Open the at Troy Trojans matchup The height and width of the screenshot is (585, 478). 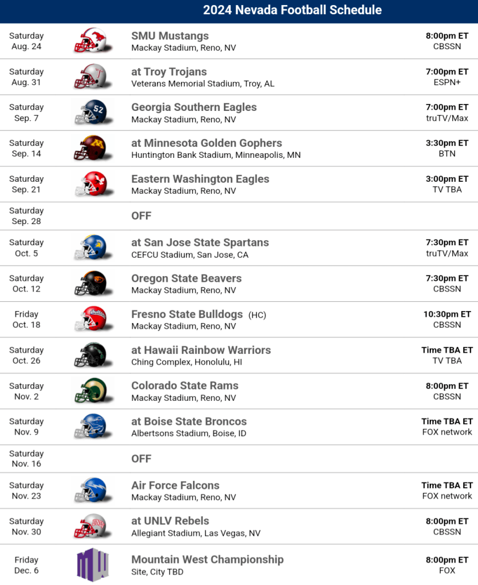click(x=169, y=72)
